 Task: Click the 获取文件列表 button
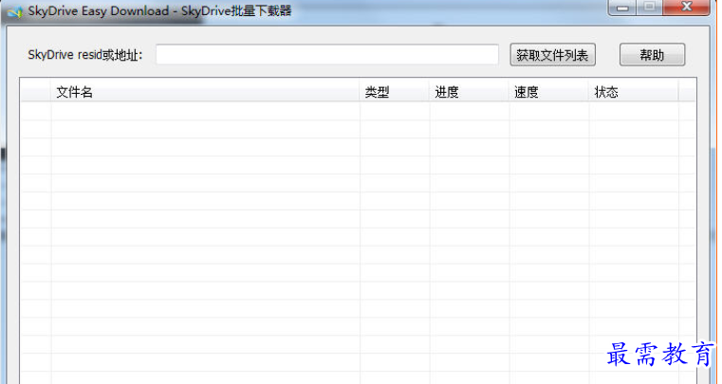click(552, 55)
